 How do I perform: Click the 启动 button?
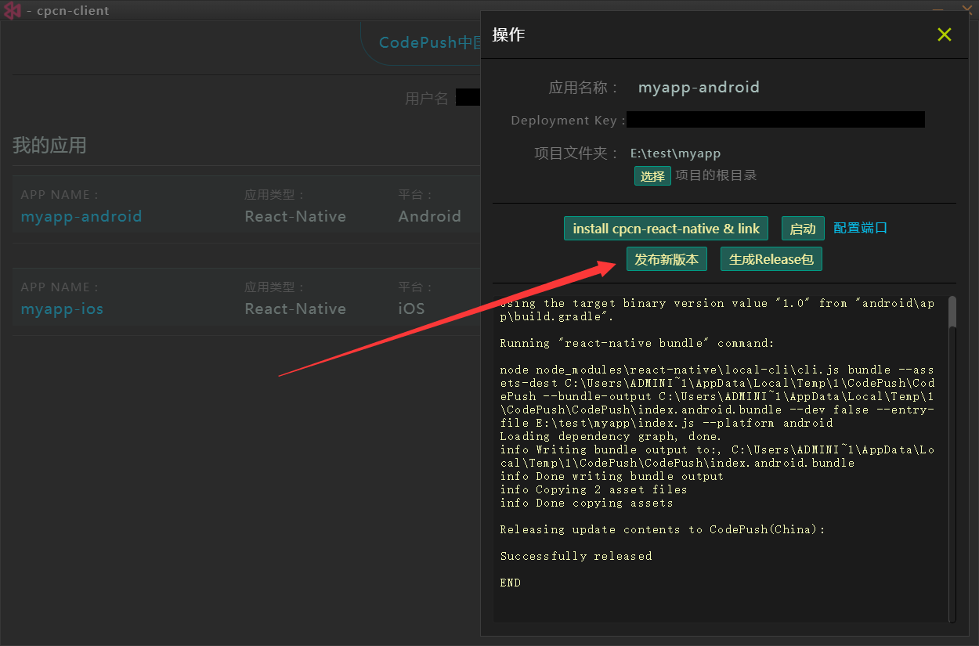803,229
